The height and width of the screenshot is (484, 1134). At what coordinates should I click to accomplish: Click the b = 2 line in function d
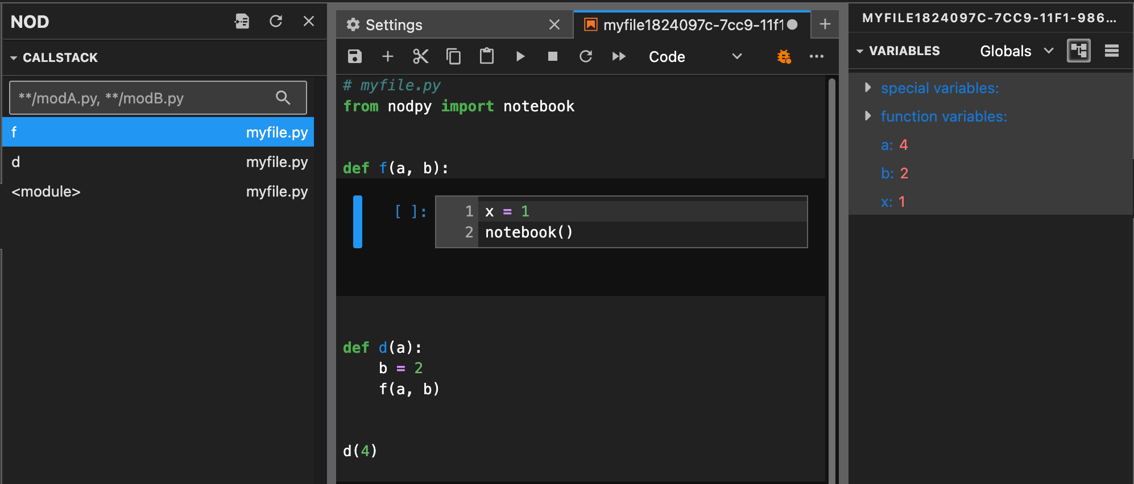pos(401,368)
